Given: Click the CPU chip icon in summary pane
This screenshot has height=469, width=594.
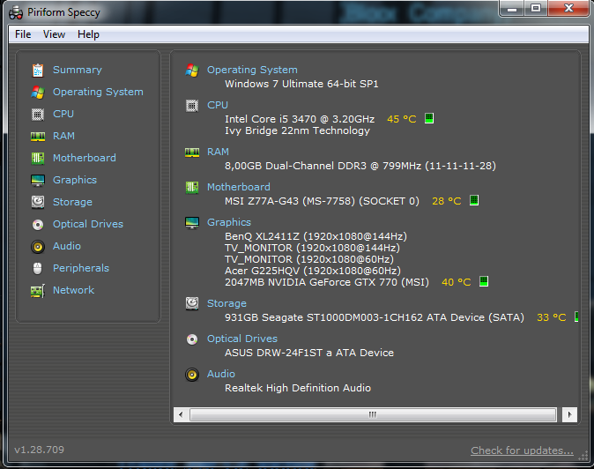Looking at the screenshot, I should [192, 106].
